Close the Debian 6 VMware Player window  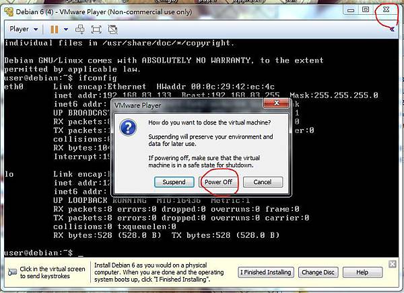(x=386, y=10)
